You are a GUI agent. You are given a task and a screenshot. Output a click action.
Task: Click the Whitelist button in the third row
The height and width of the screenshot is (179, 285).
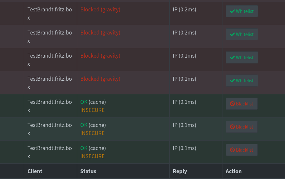242,57
